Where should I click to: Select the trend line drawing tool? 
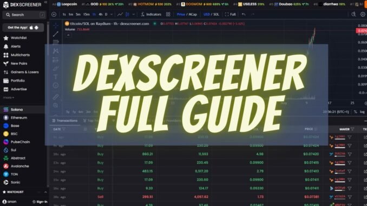tap(55, 34)
